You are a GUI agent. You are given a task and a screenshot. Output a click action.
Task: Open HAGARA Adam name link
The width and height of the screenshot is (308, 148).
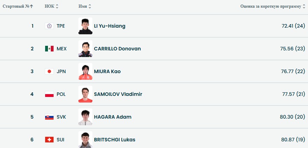(113, 117)
